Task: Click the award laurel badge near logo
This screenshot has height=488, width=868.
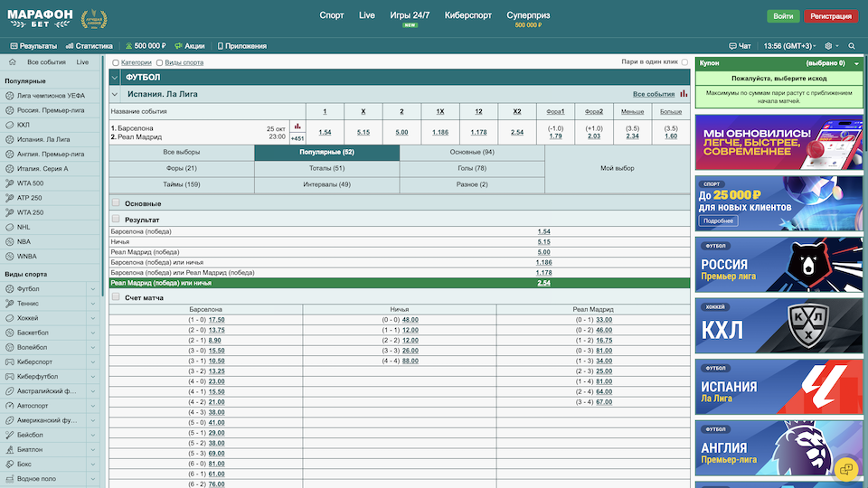Action: [94, 19]
